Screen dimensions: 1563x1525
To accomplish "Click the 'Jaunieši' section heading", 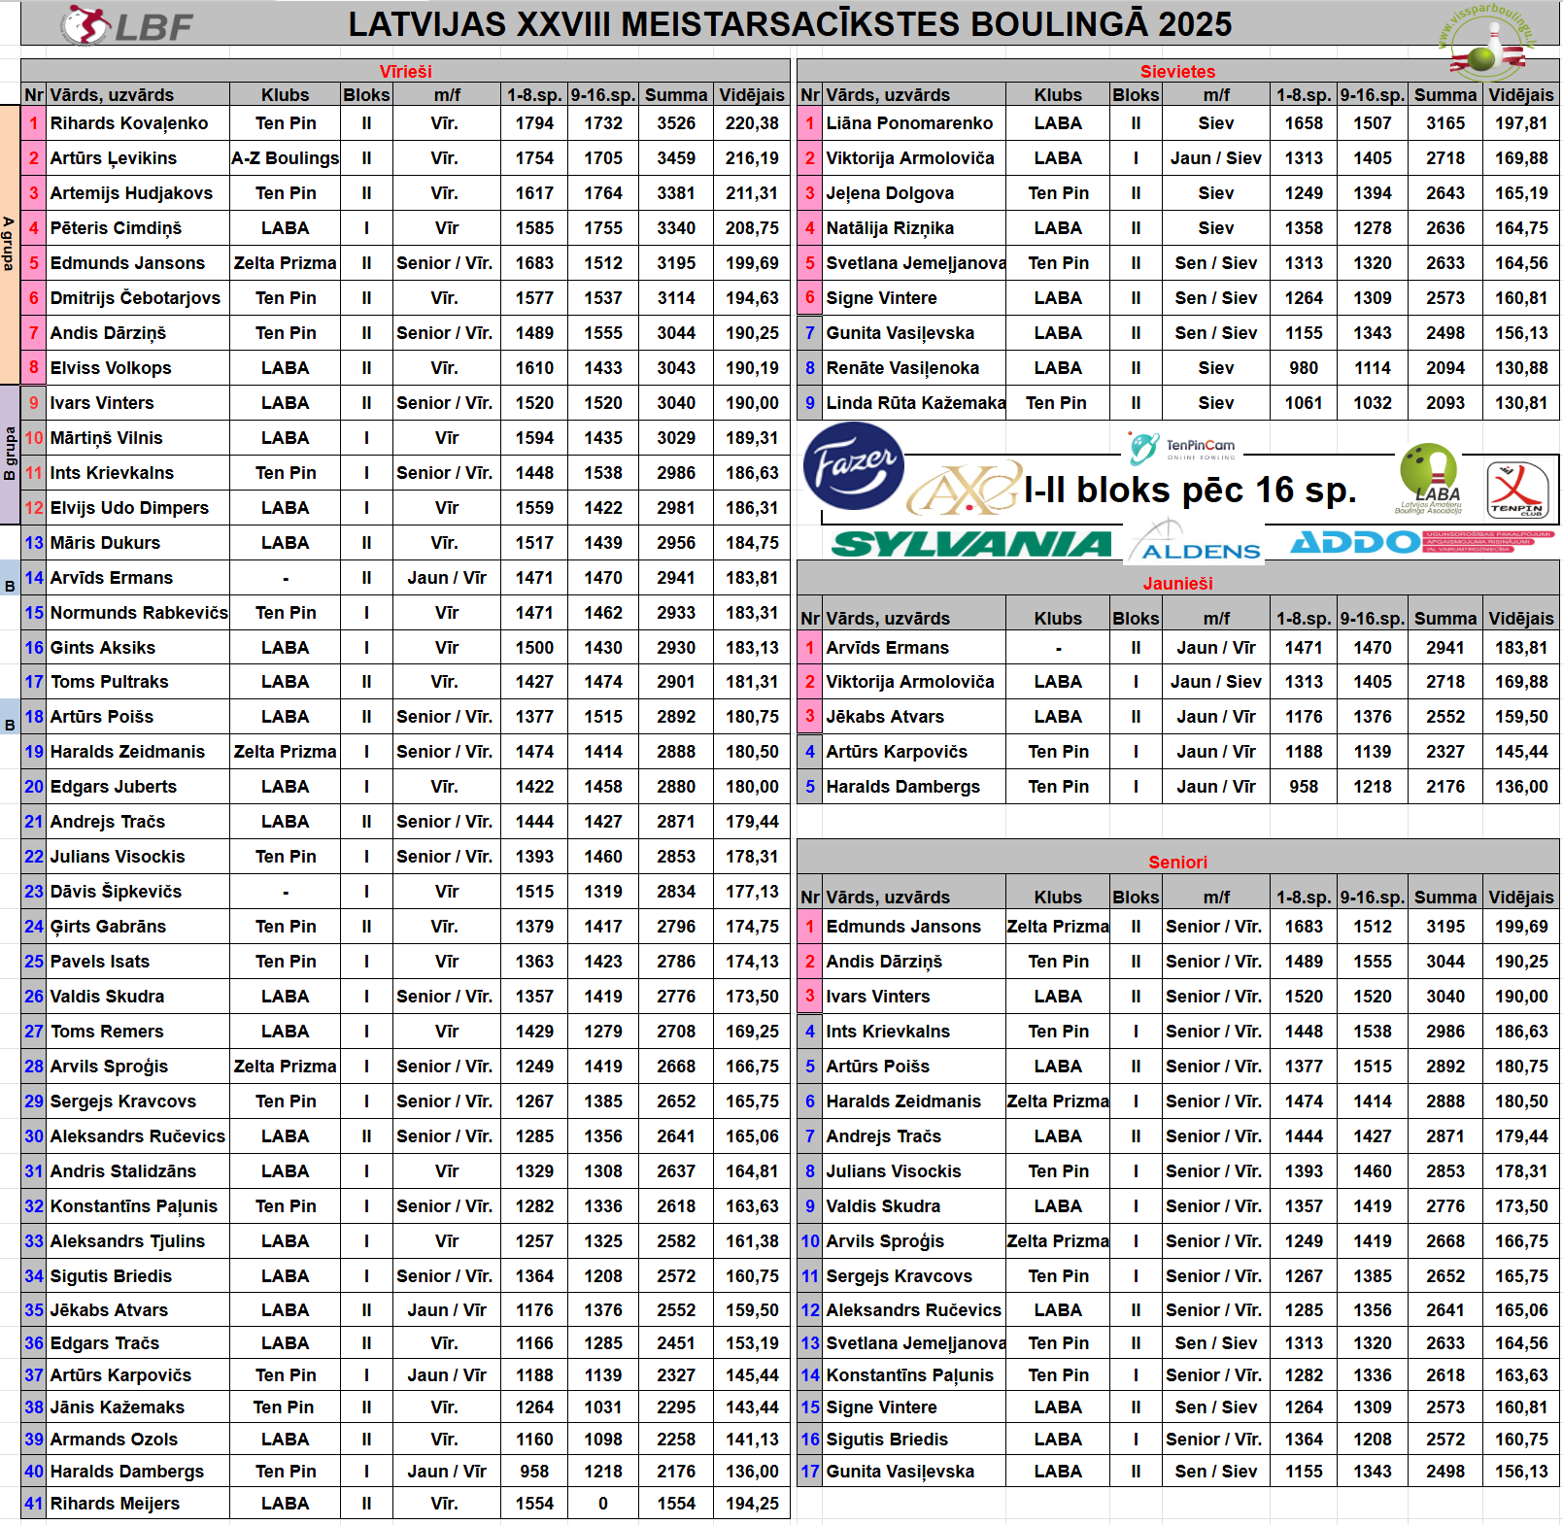I will tap(1177, 584).
